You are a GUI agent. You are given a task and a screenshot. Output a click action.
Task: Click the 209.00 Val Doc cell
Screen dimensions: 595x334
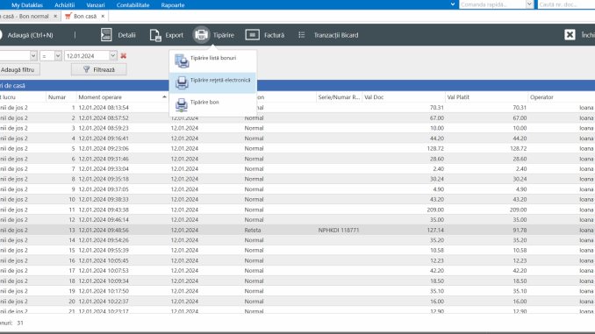(435, 210)
